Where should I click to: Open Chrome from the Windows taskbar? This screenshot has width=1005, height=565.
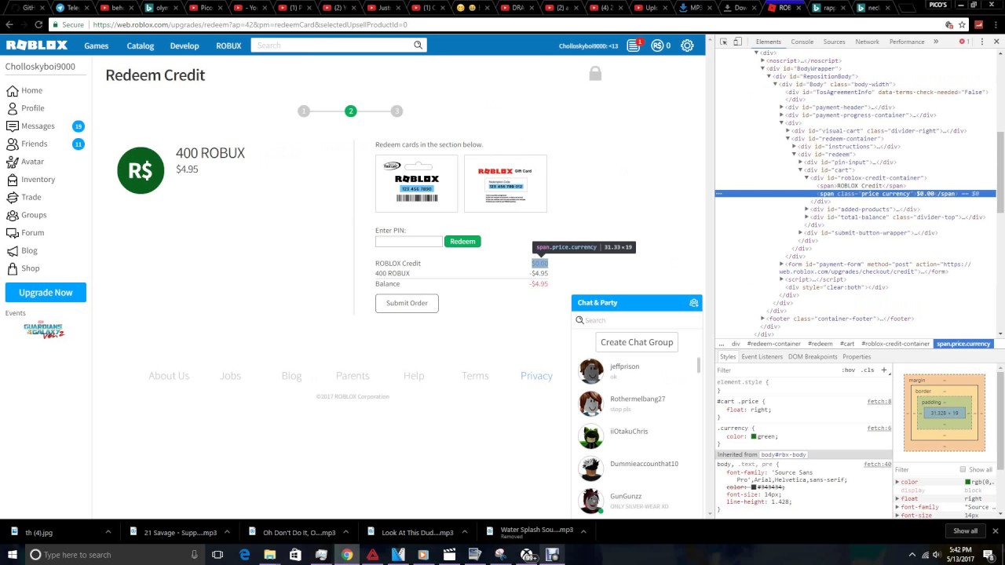pyautogui.click(x=346, y=555)
